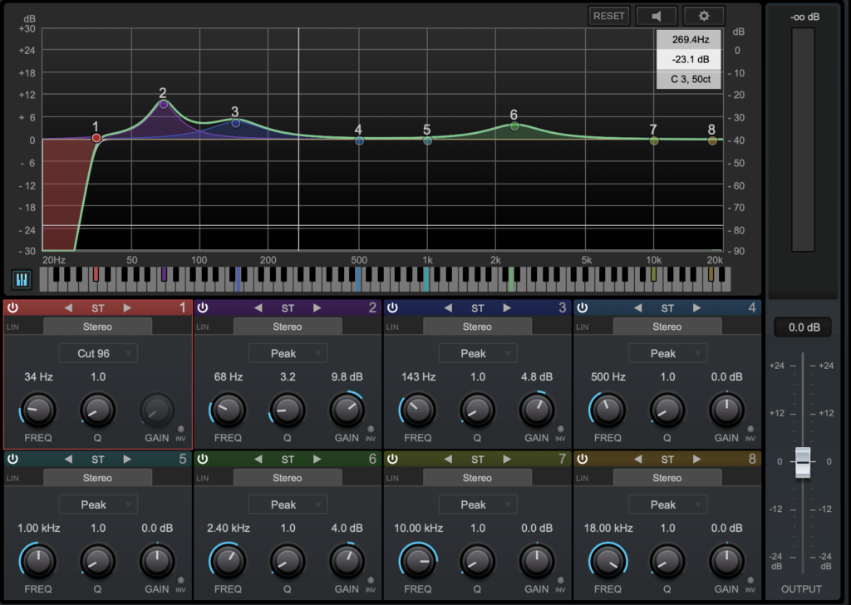Click band 3 GAIN knob
This screenshot has width=851, height=605.
(x=536, y=409)
